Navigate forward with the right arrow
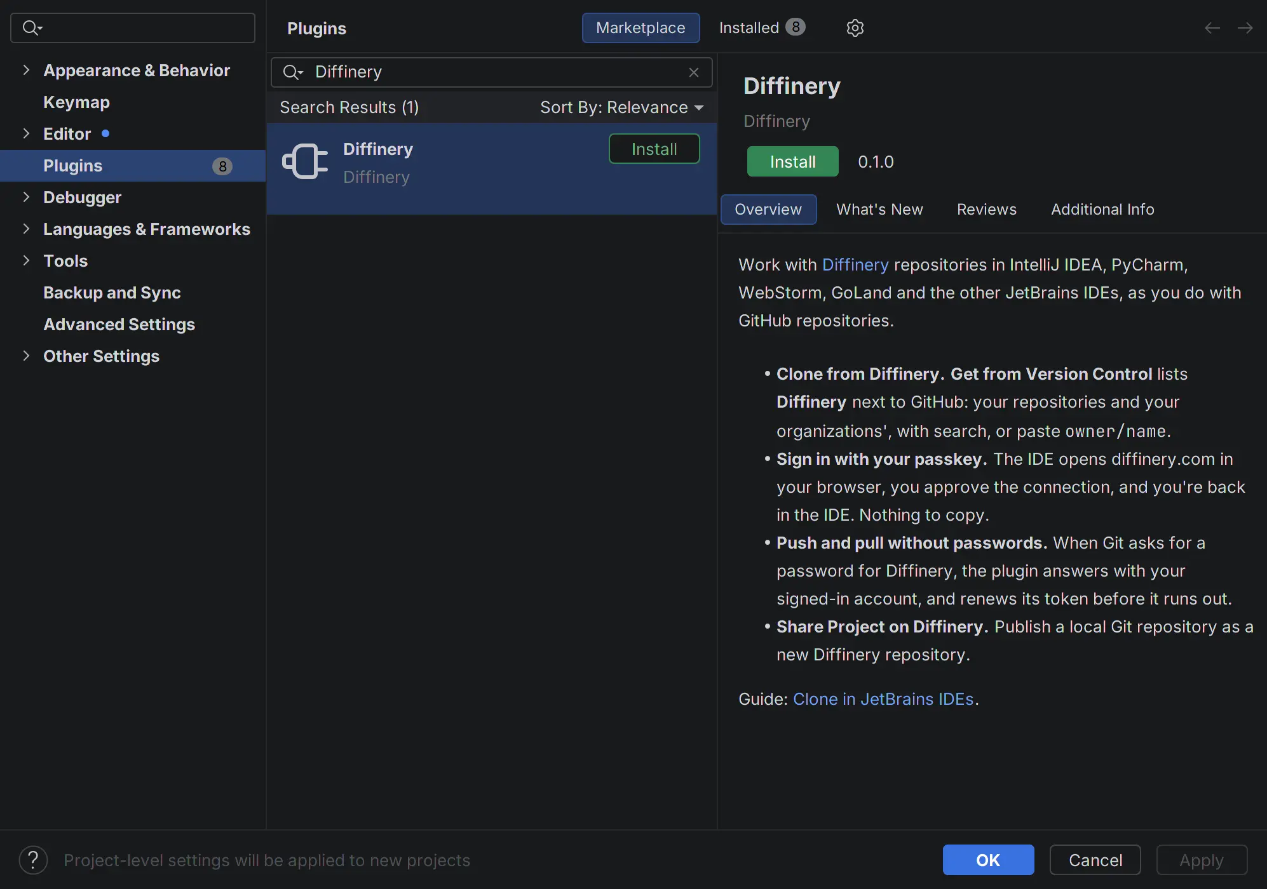The height and width of the screenshot is (889, 1267). coord(1245,28)
